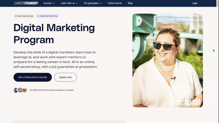Click the first student avatar on the left
Viewport: 219px width, 123px height.
pos(16,90)
